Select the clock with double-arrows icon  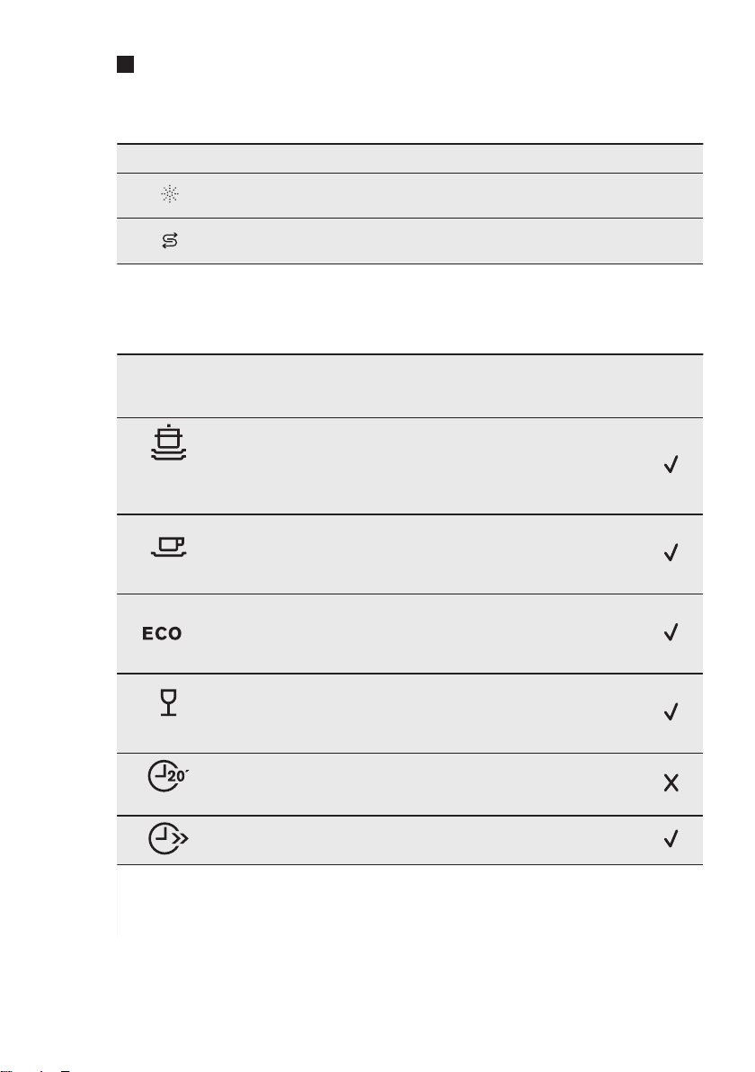pyautogui.click(x=169, y=839)
